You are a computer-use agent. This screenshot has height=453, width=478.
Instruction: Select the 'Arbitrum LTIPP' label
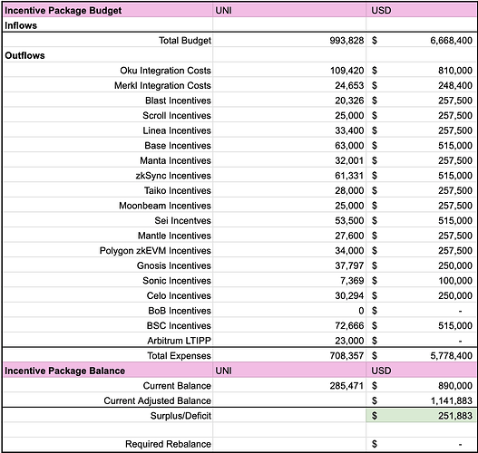[179, 341]
